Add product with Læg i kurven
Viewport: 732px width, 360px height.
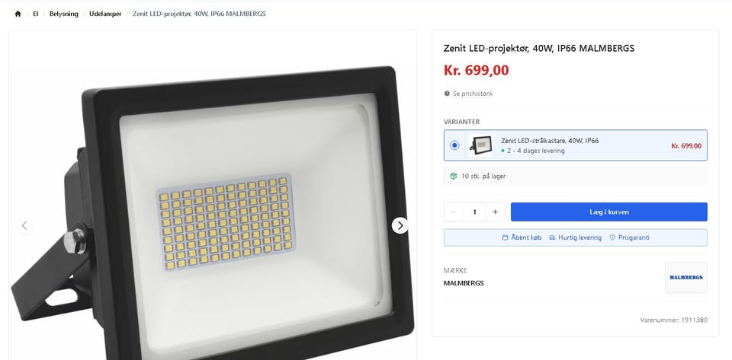608,212
